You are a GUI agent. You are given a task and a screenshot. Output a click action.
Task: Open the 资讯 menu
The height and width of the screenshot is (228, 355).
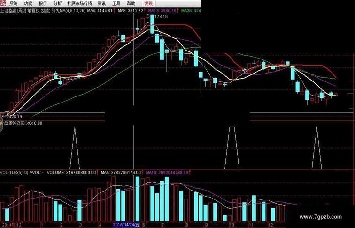[101, 3]
